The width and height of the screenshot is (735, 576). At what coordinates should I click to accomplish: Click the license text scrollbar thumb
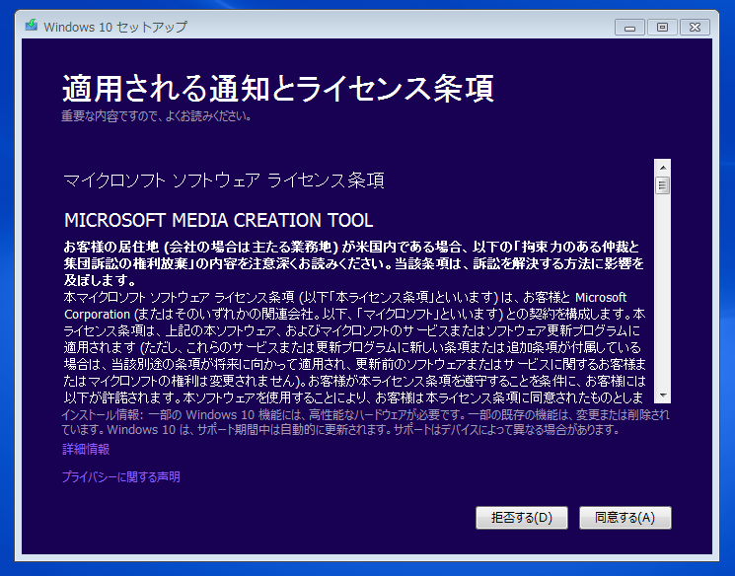point(663,184)
